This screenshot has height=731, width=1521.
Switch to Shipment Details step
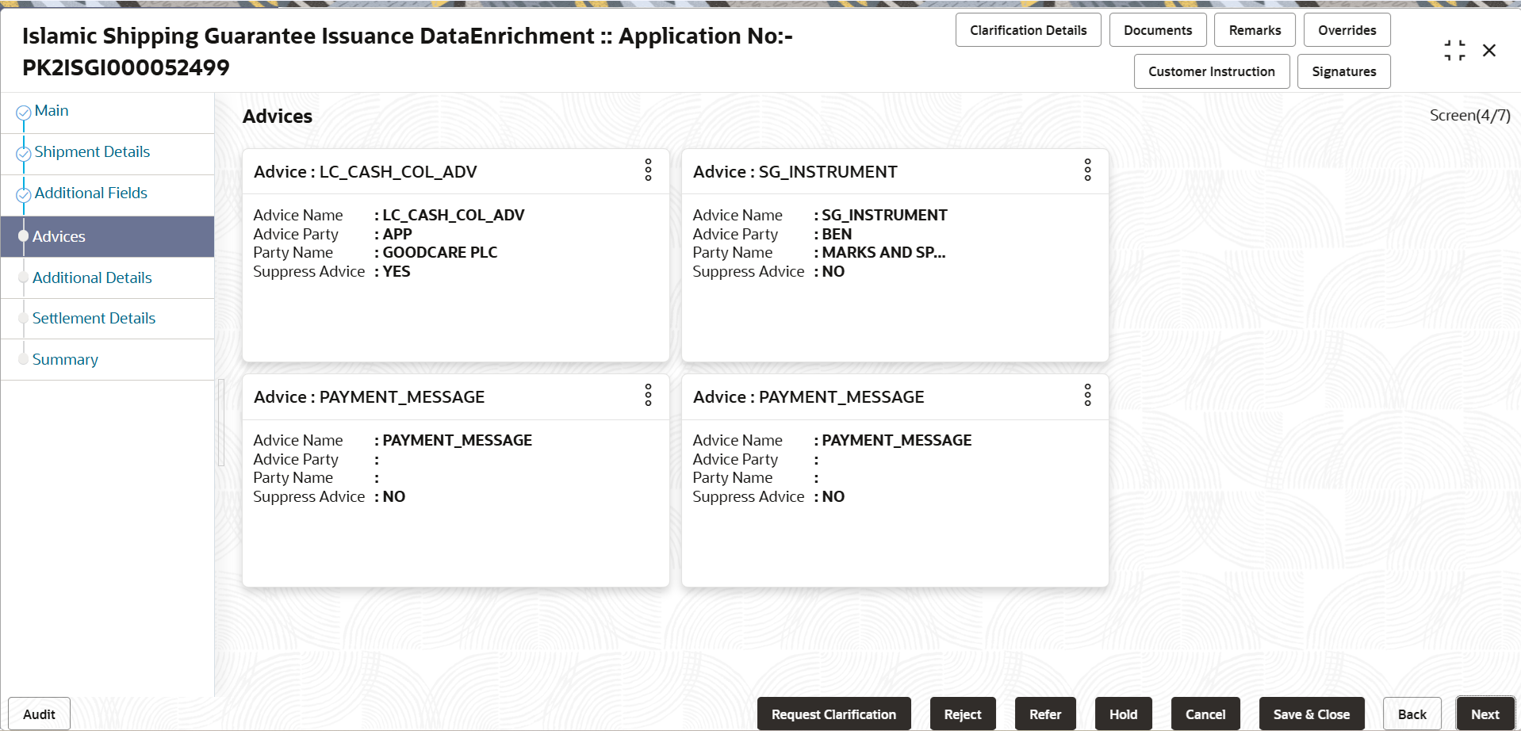(92, 152)
